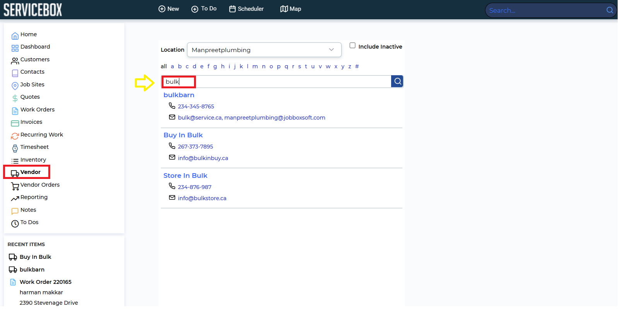
Task: Click the Reporting trend arrow icon
Action: pos(15,199)
